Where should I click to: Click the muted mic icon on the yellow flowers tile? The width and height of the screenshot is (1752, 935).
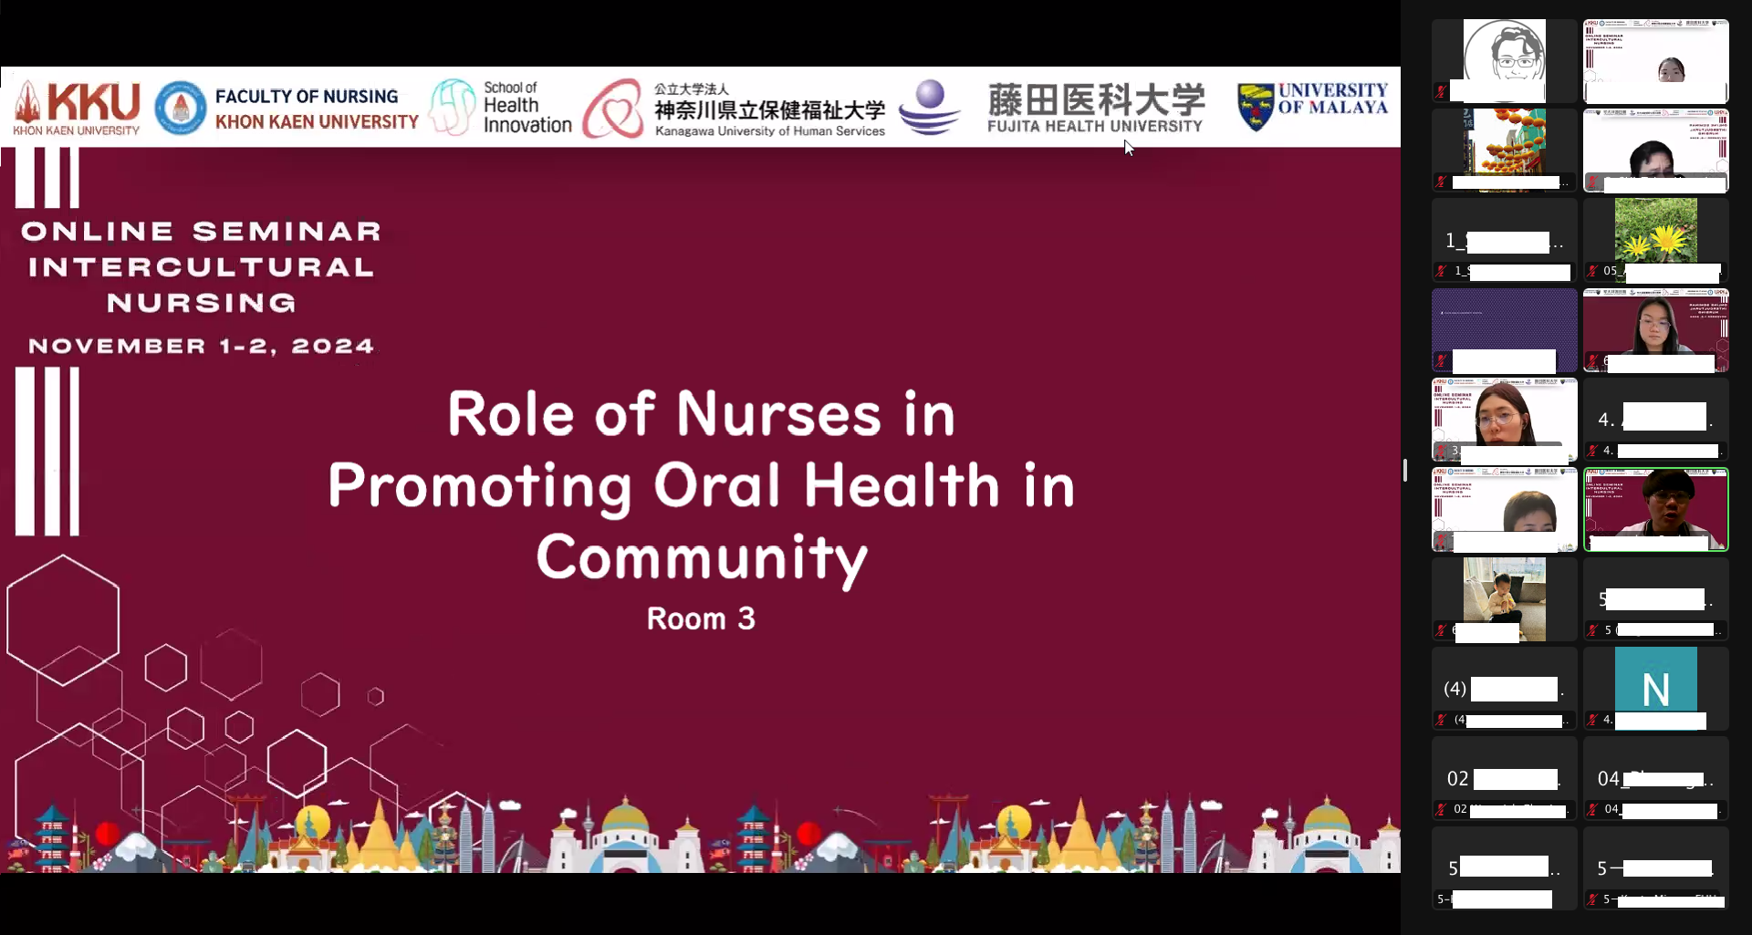1592,271
